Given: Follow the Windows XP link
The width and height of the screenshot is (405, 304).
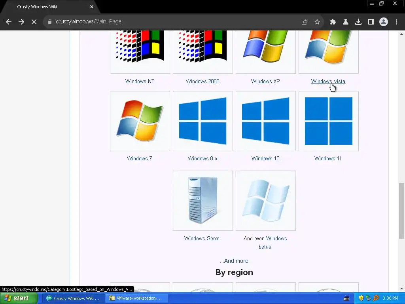Looking at the screenshot, I should [x=265, y=81].
